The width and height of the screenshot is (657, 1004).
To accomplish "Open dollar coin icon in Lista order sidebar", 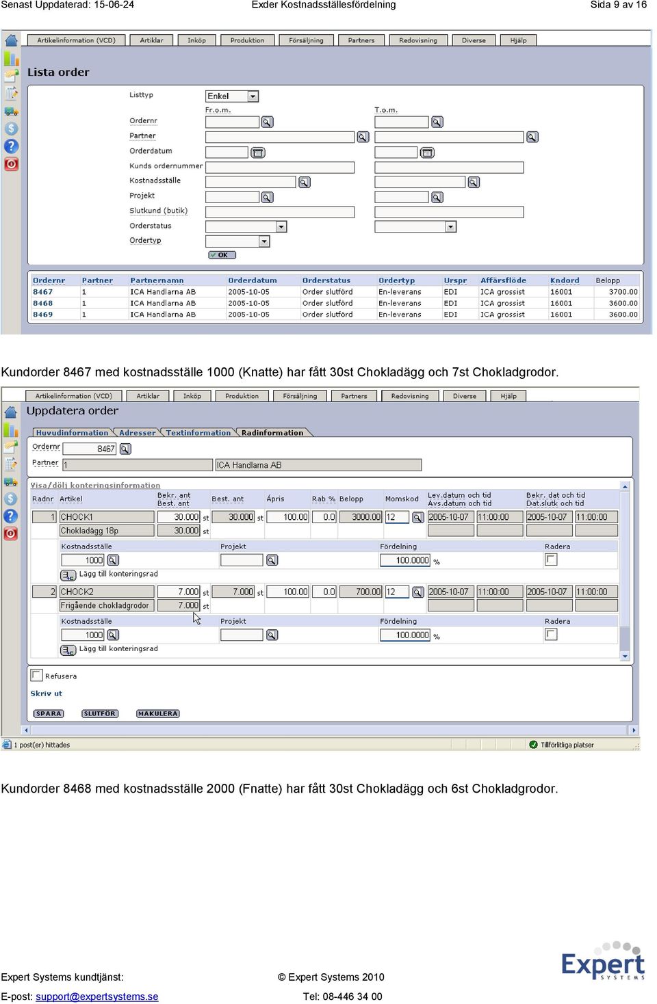I will click(11, 129).
